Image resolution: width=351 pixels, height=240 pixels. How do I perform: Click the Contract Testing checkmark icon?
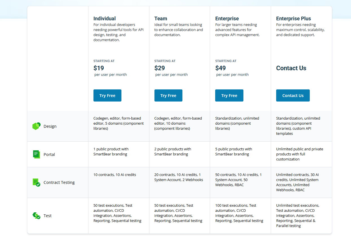click(x=36, y=182)
